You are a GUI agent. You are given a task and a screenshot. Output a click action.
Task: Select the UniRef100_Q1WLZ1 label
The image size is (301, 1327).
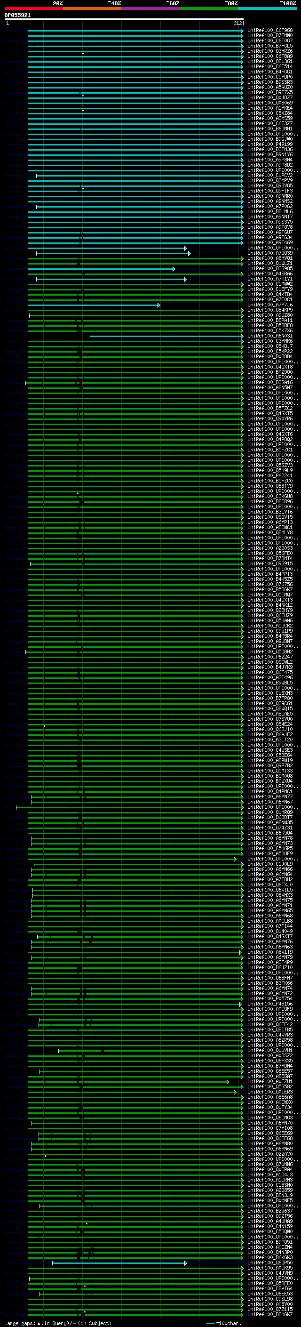[x=270, y=263]
